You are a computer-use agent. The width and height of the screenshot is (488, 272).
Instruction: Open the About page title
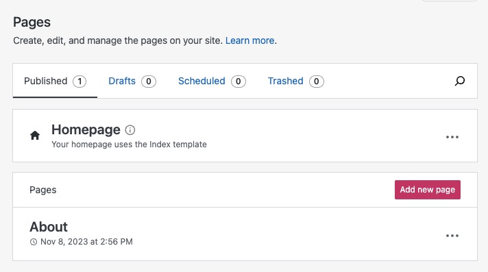point(49,227)
